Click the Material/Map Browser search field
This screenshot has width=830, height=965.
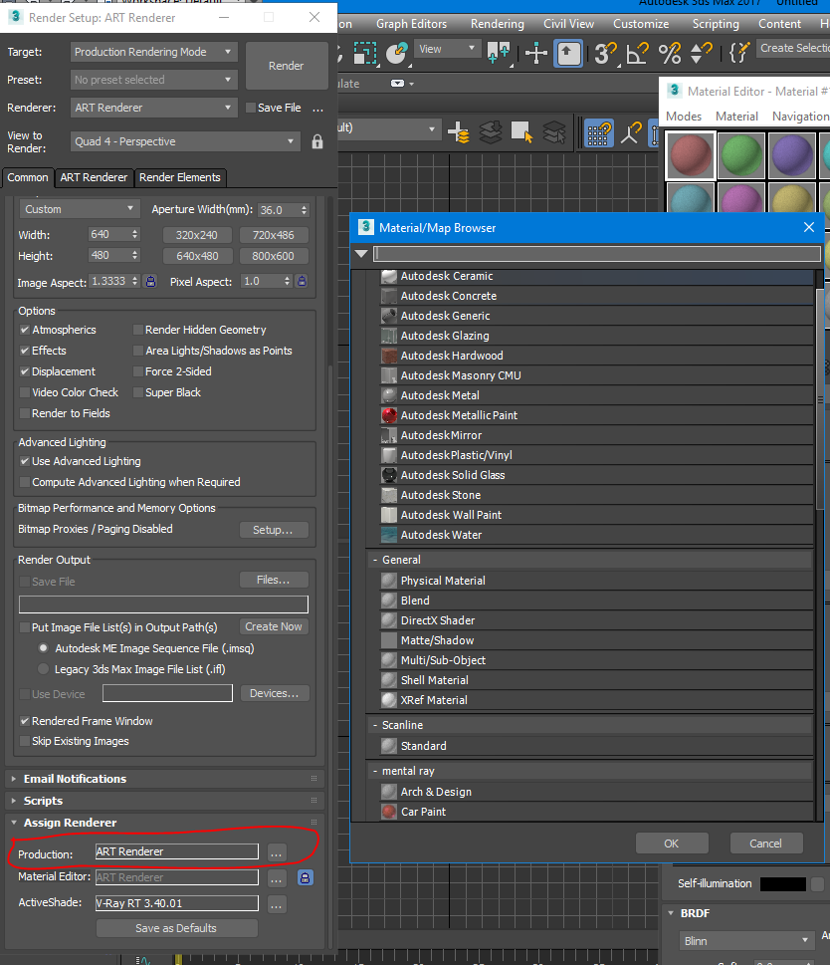pyautogui.click(x=597, y=254)
